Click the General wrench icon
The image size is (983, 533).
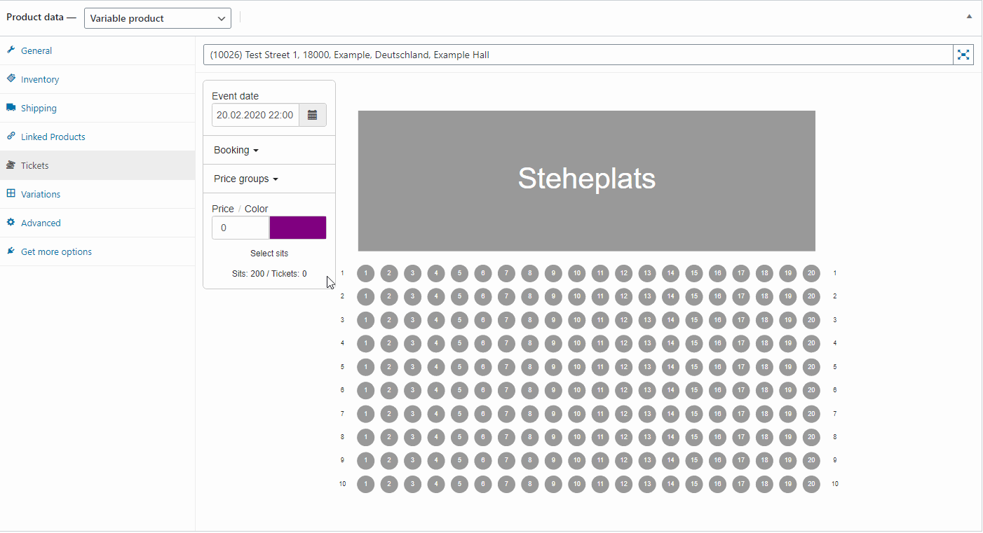point(11,50)
